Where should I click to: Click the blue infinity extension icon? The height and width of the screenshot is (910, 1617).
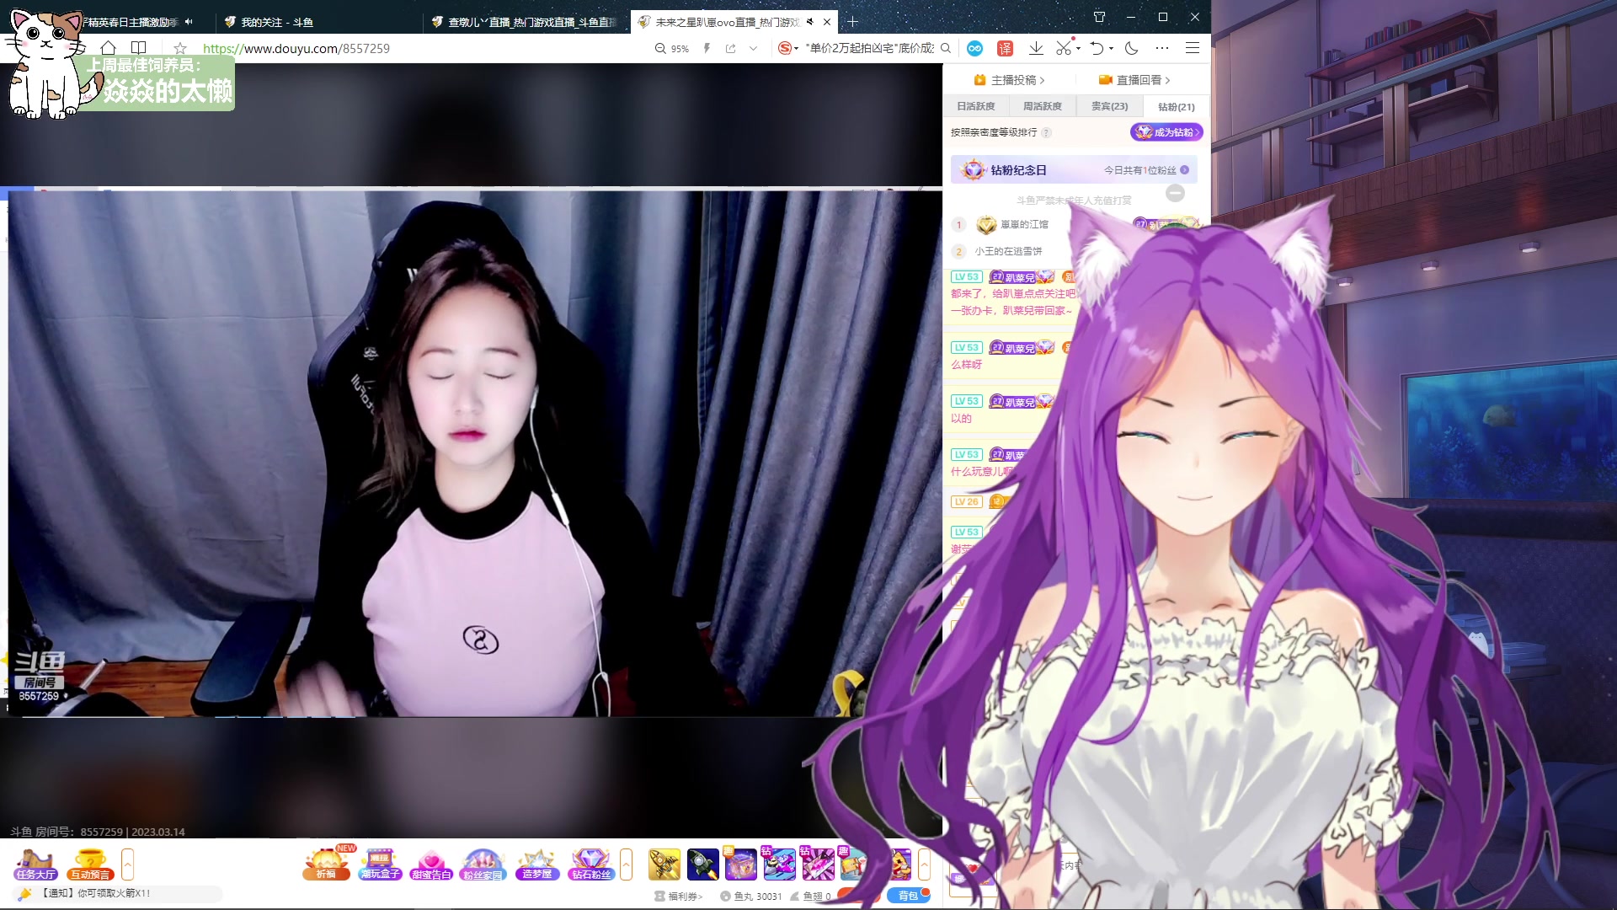coord(974,48)
